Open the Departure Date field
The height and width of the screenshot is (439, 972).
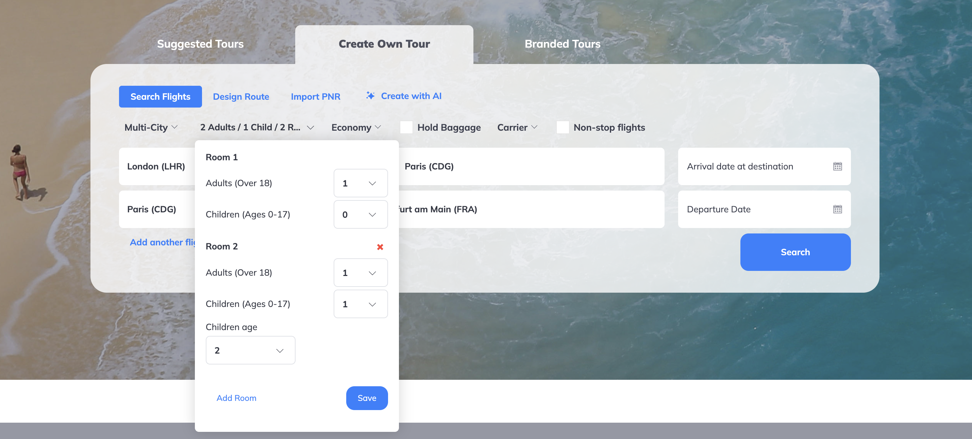pyautogui.click(x=764, y=210)
